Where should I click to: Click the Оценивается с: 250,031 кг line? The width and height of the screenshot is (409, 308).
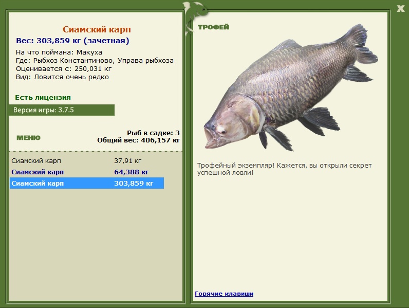tap(64, 69)
